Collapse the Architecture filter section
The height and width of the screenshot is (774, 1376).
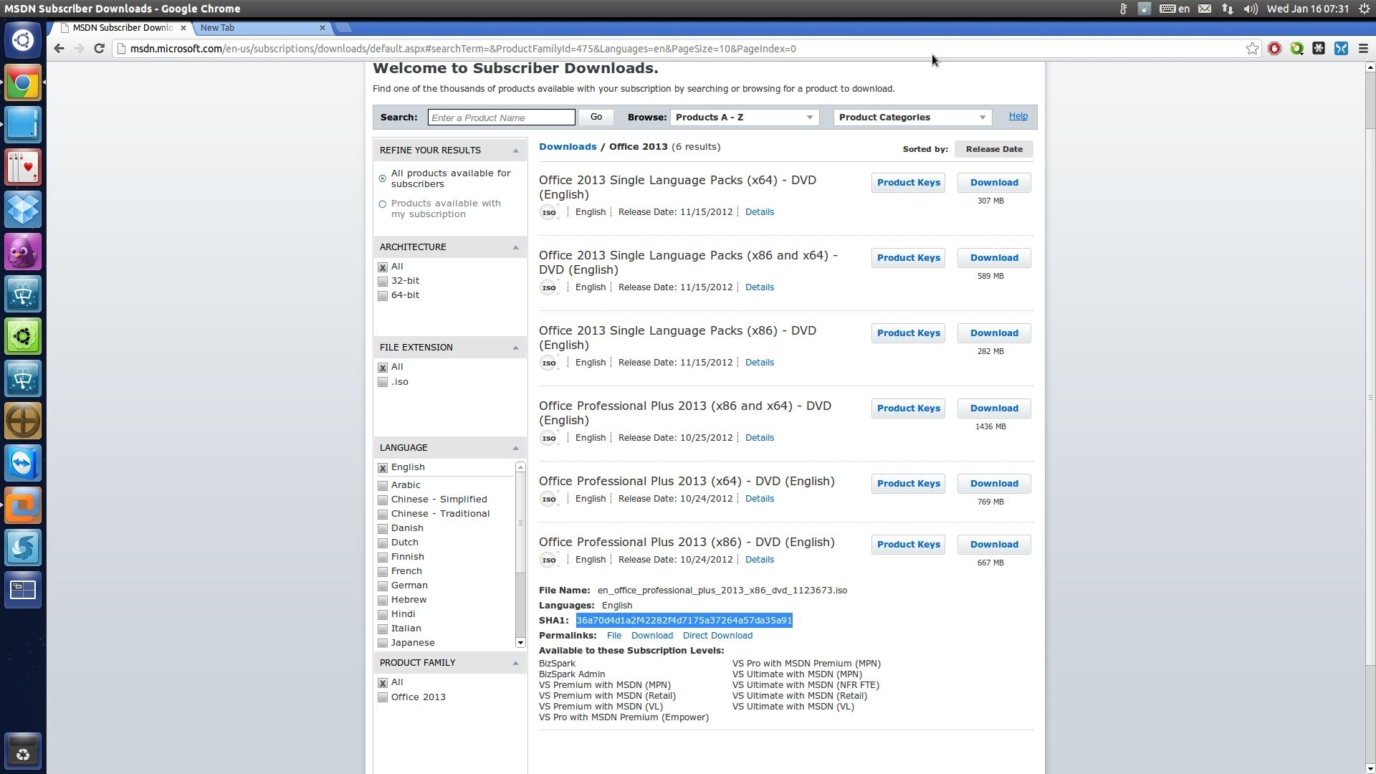point(515,247)
